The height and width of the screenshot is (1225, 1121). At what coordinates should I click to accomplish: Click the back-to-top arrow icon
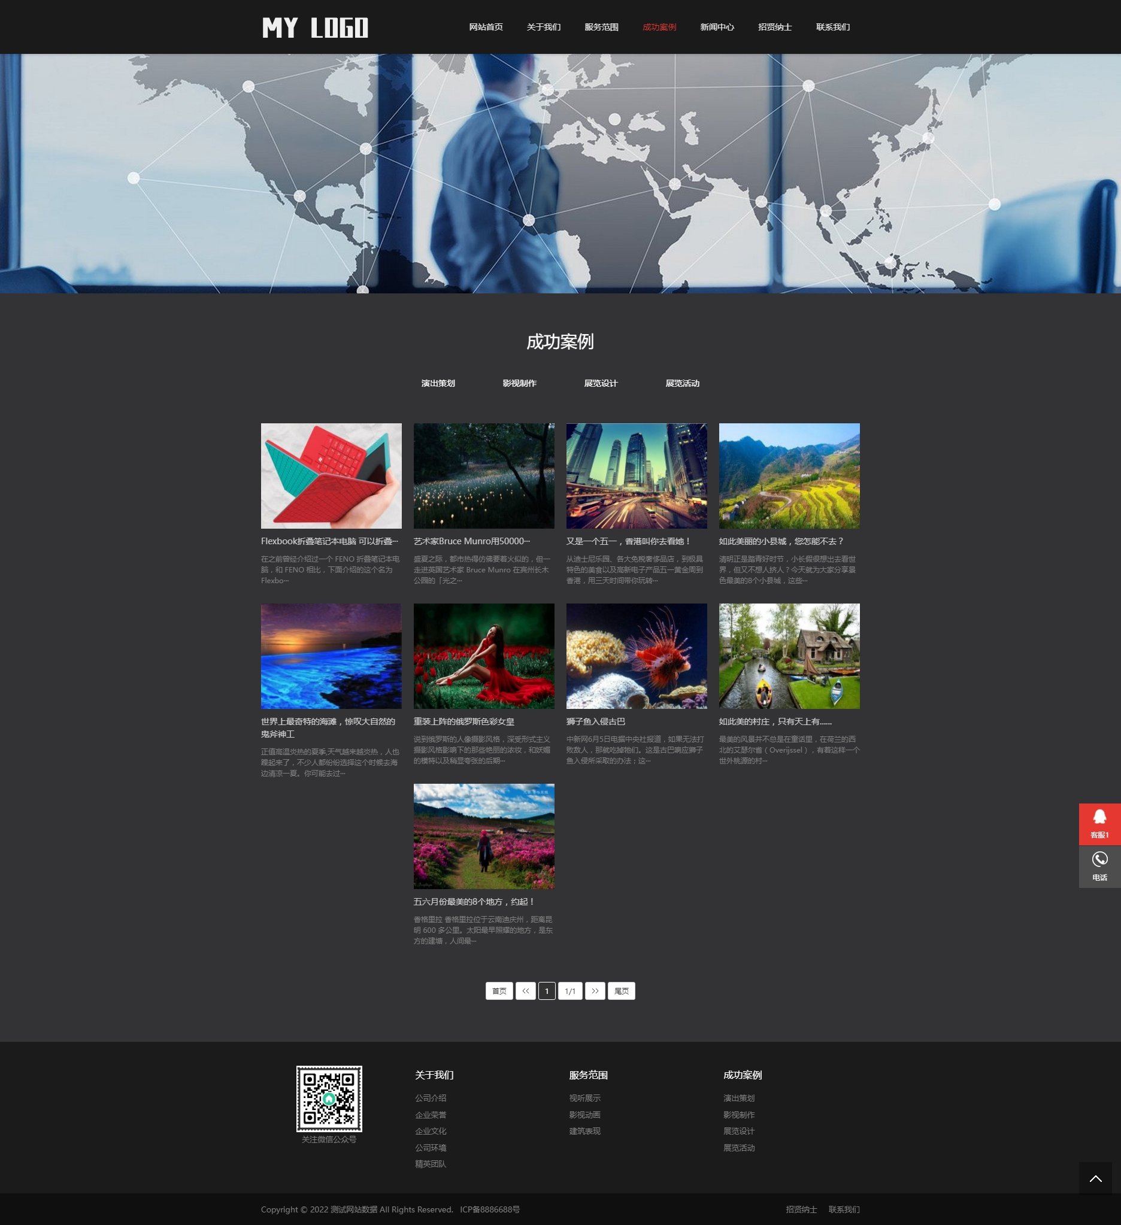pyautogui.click(x=1095, y=1178)
